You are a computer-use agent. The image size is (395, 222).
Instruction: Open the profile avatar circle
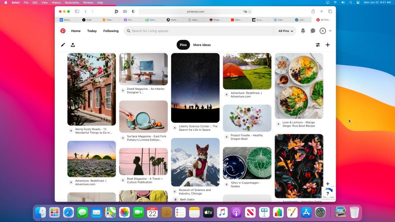click(x=323, y=31)
